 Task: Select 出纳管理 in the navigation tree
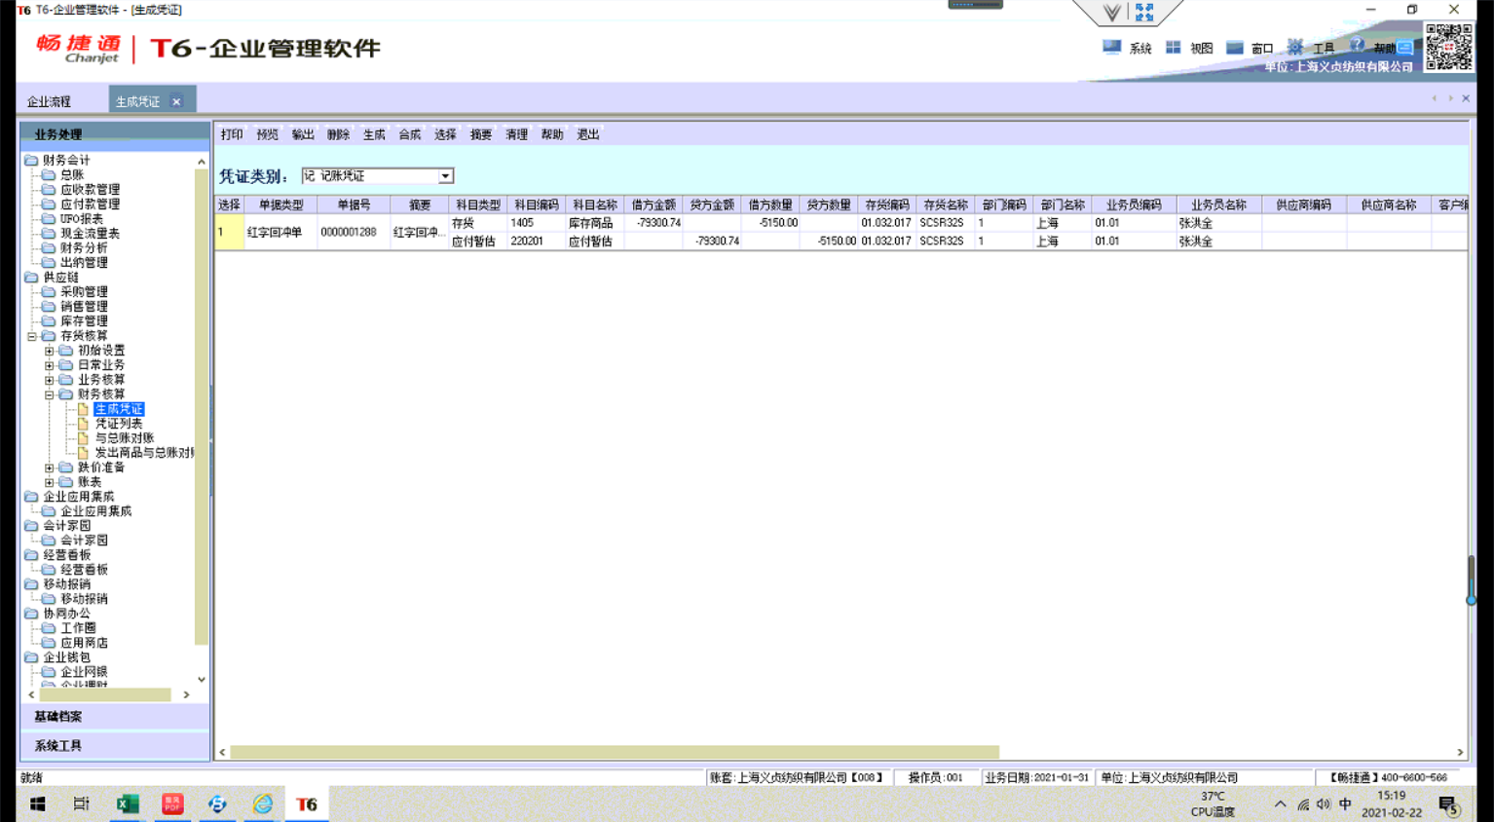click(84, 263)
